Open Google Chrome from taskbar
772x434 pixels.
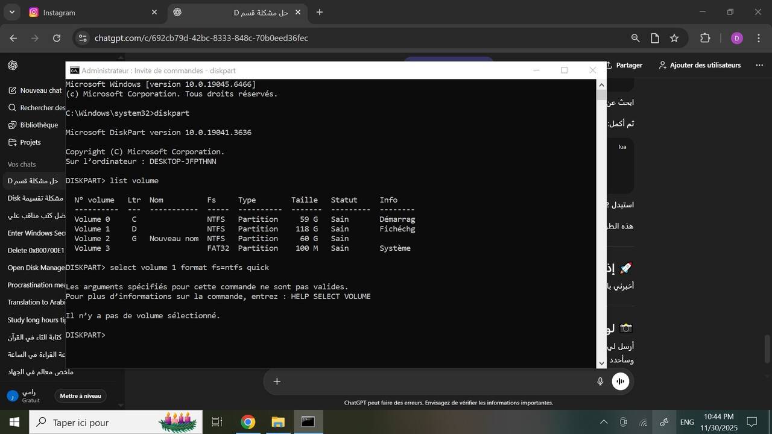(x=248, y=422)
